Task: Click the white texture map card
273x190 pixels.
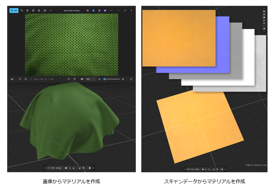Action: click(248, 57)
